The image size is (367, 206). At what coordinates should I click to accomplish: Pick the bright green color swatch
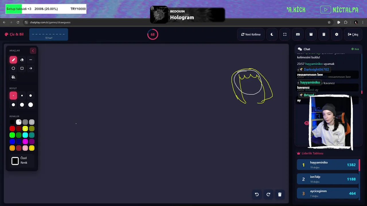pos(12,135)
